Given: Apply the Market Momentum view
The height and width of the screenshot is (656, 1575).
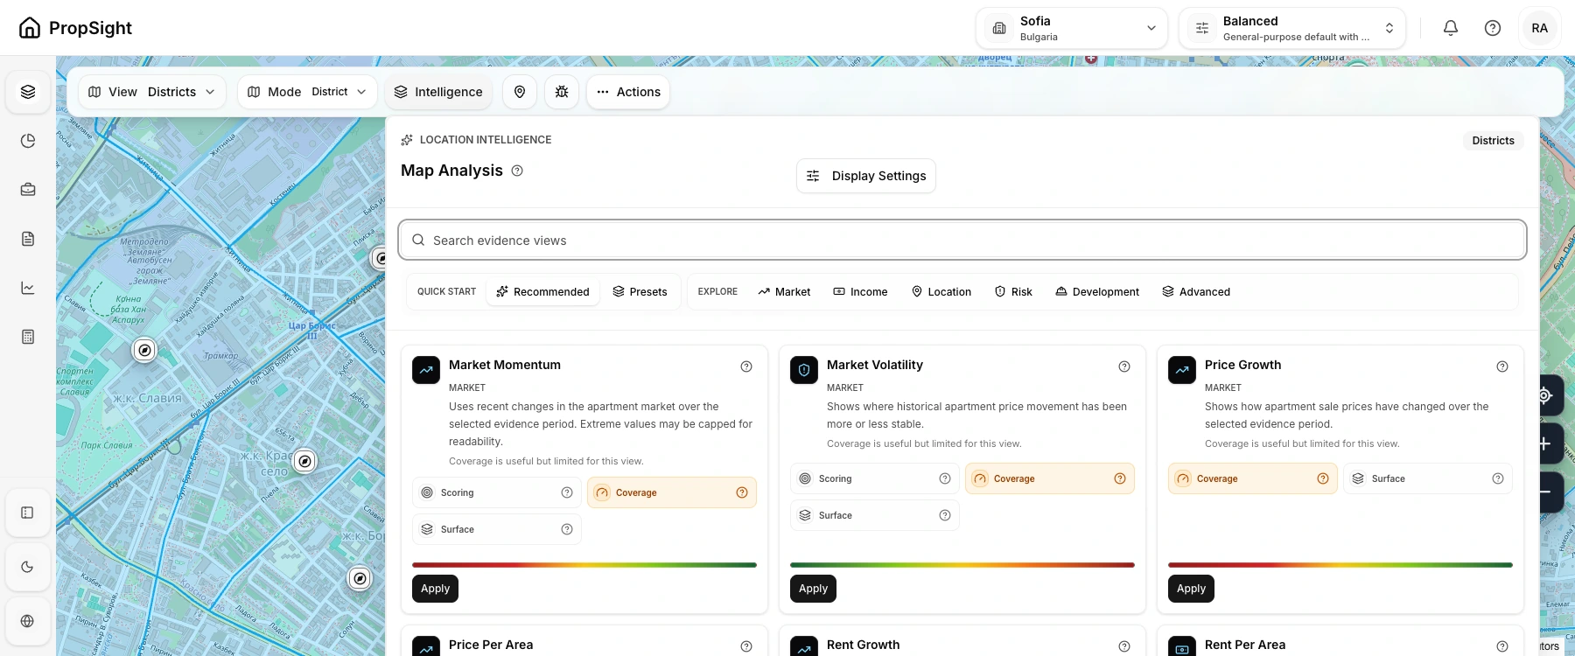Looking at the screenshot, I should tap(435, 589).
